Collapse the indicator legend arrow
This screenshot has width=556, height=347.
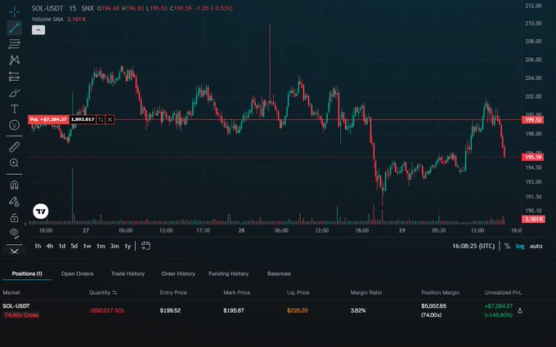tap(38, 29)
